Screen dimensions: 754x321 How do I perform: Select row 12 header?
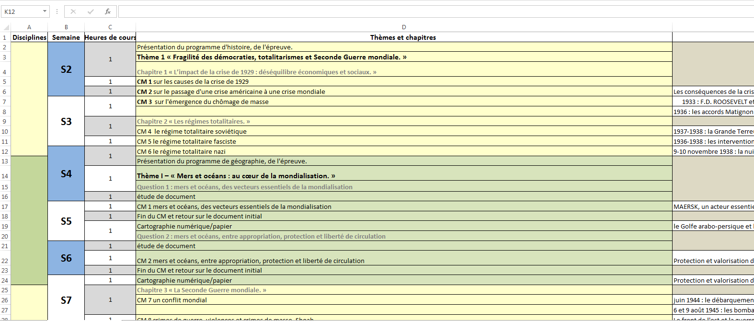click(x=5, y=151)
